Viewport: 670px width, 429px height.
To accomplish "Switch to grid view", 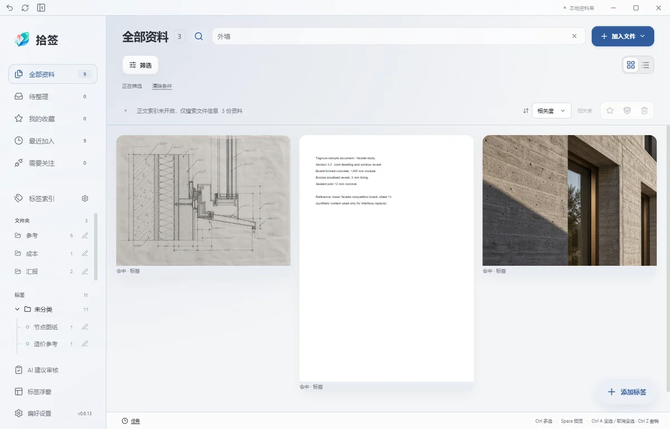I will [631, 65].
